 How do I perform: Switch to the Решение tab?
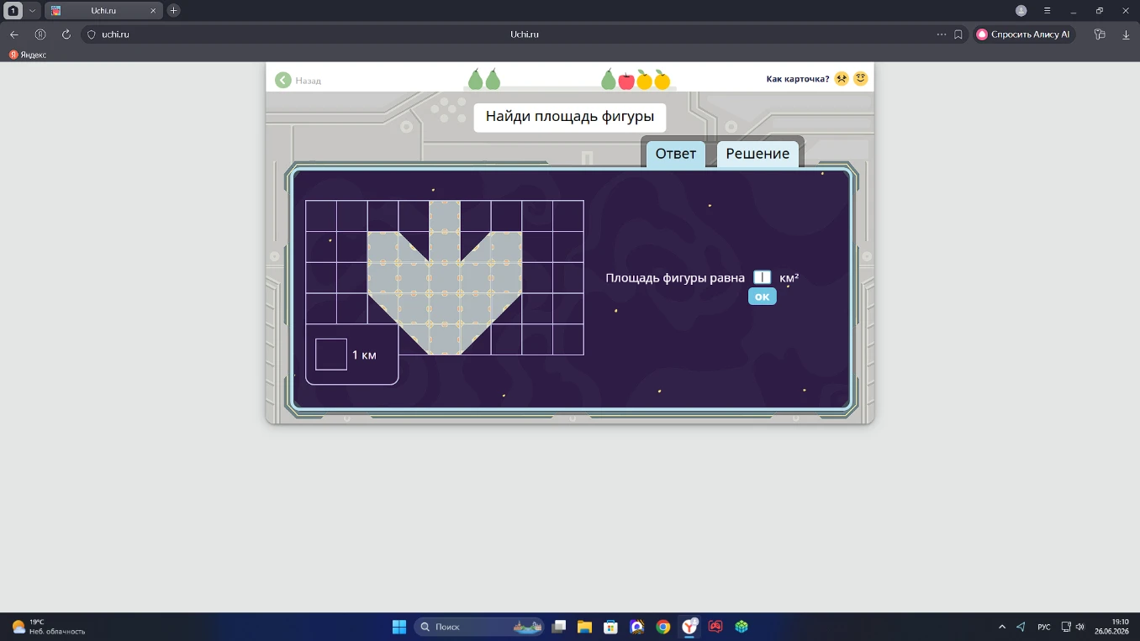[x=757, y=154]
